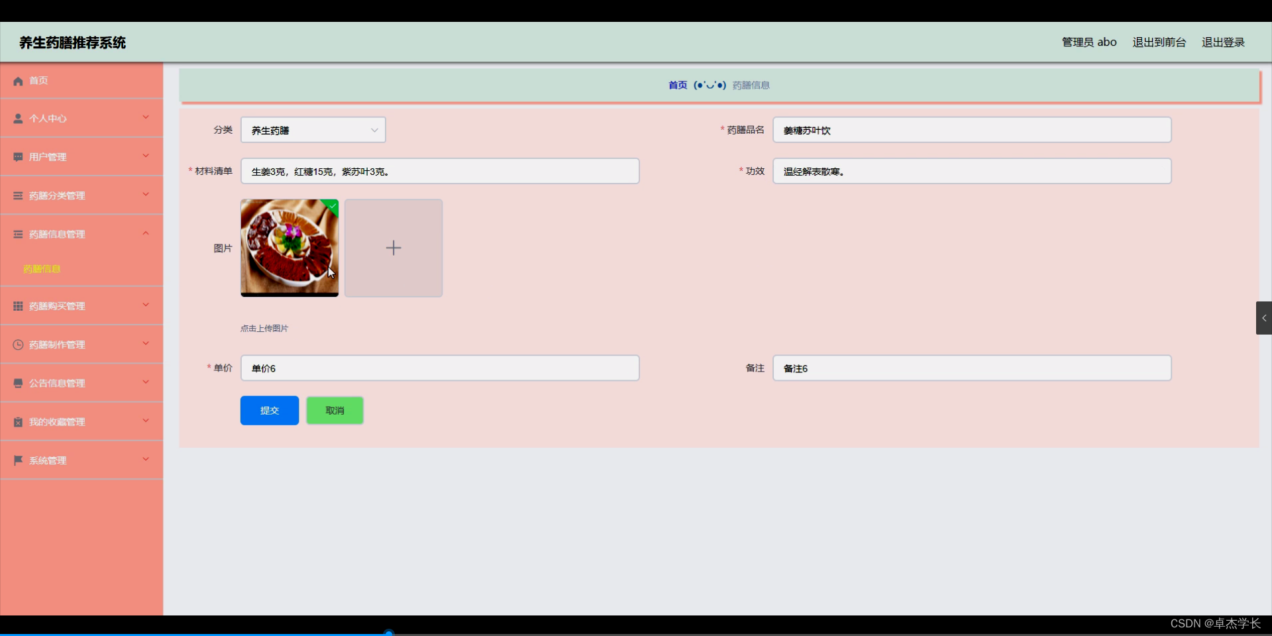Click the chat icon next to 用户管理

18,157
